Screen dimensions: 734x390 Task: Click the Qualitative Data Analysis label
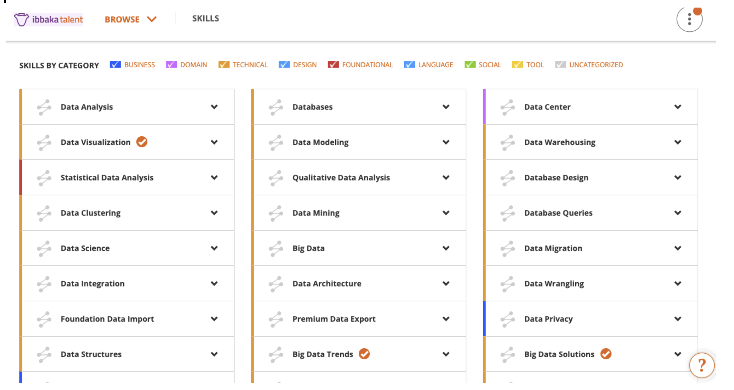coord(341,178)
